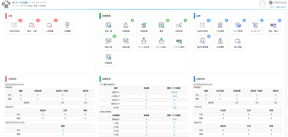This screenshot has width=288, height=137.
Task: Open the ピッキング cart icon
Action: pyautogui.click(x=256, y=27)
